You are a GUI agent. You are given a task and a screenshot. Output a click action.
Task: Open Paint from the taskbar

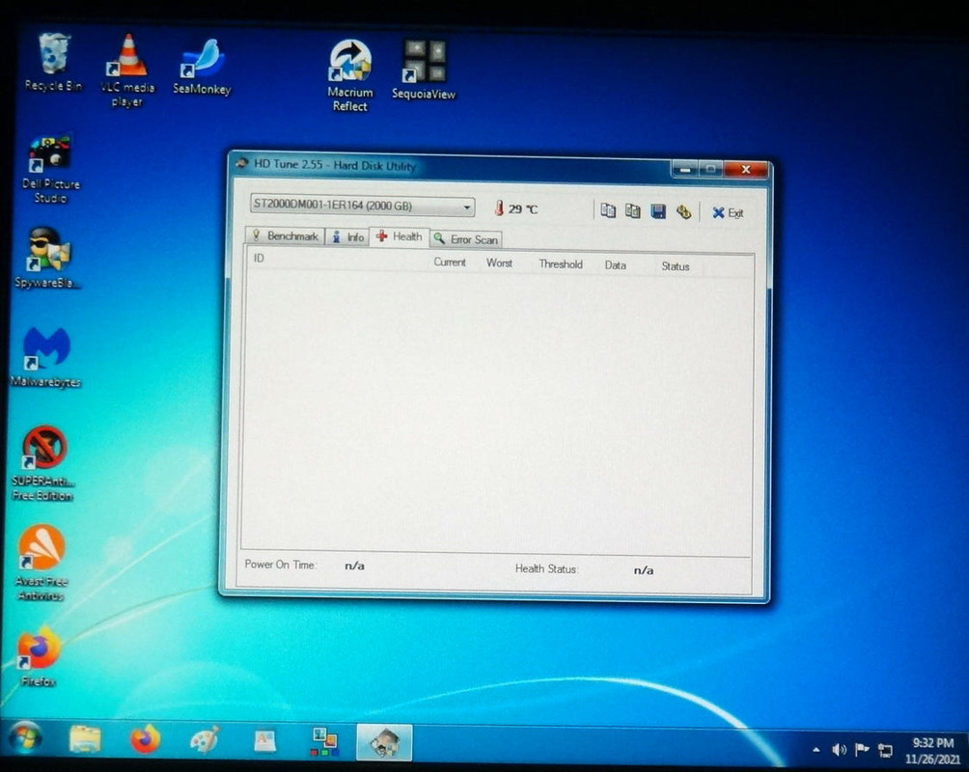[x=205, y=740]
